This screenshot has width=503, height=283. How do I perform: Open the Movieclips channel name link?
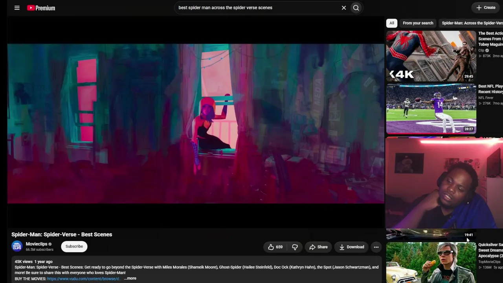37,244
